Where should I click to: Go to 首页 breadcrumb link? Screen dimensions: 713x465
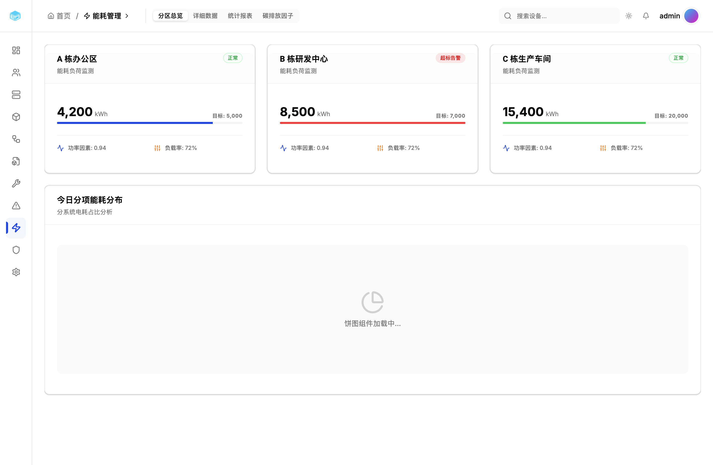point(64,16)
